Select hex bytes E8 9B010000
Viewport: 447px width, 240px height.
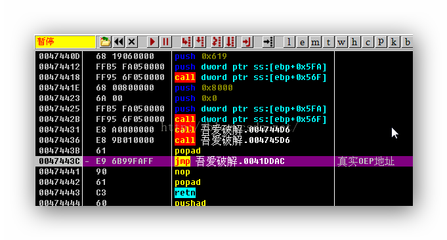point(125,140)
